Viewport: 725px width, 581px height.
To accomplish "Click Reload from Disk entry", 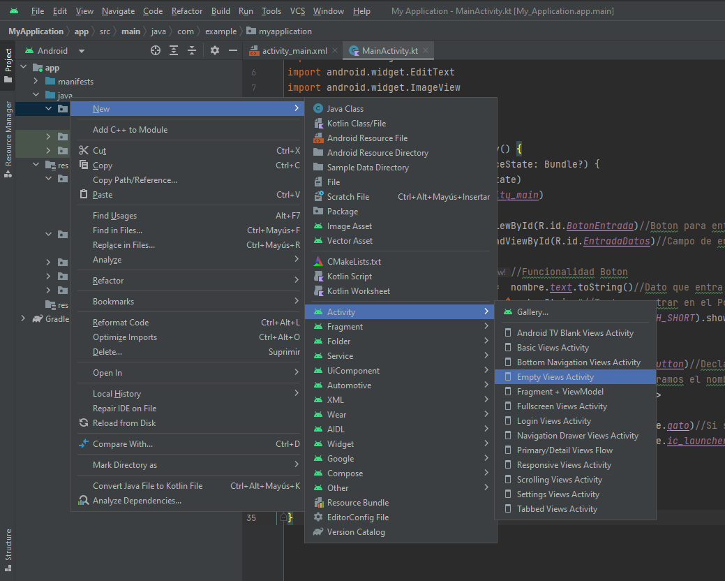I will [124, 423].
